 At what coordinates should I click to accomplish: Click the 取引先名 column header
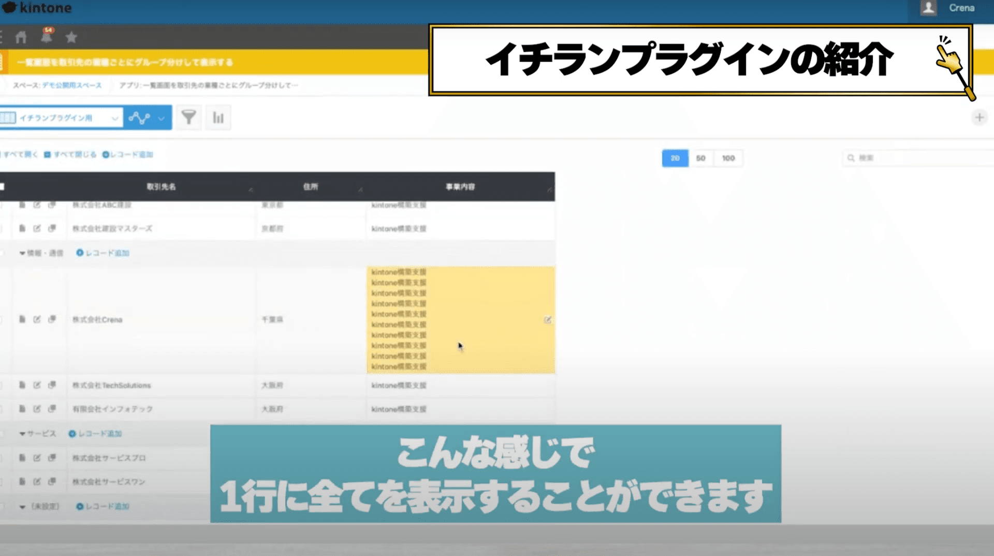coord(161,187)
